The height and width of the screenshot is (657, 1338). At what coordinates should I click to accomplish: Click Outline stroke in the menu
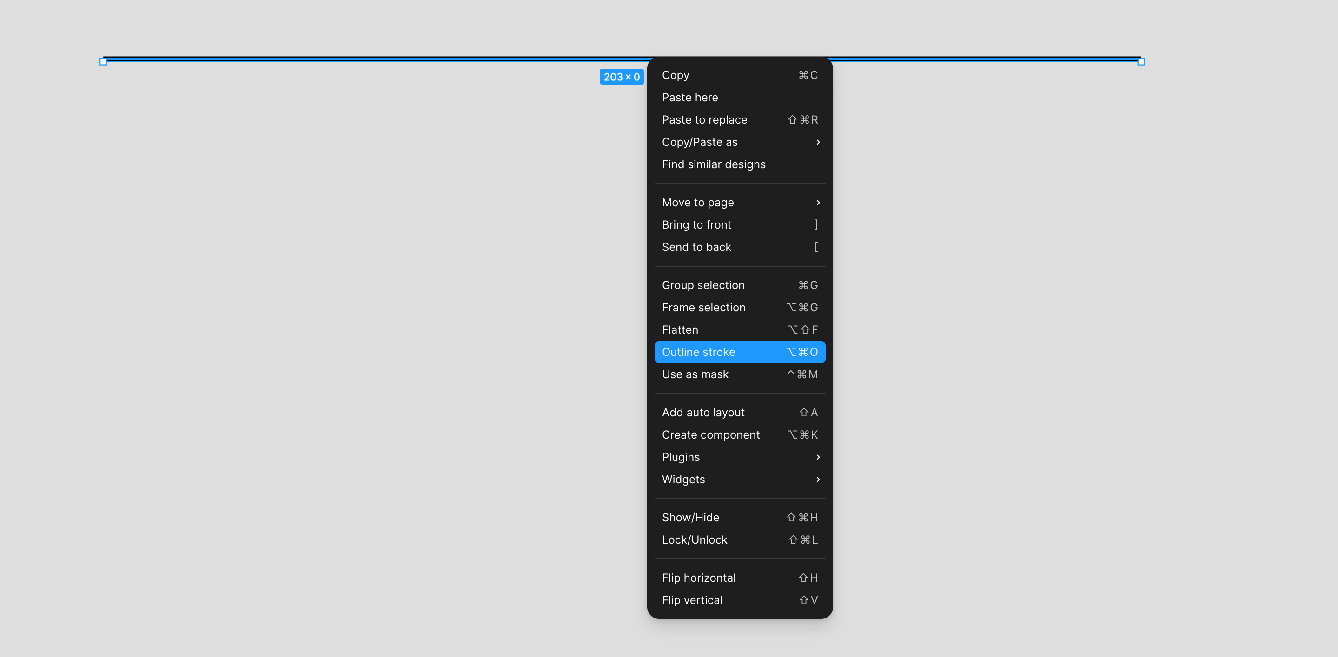point(740,352)
